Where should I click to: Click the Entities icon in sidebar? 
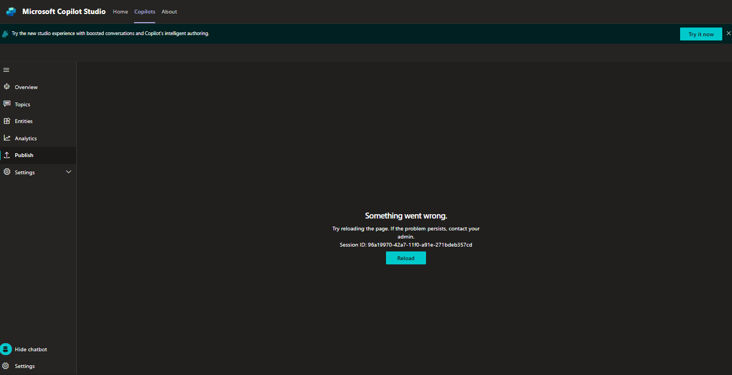(x=6, y=121)
